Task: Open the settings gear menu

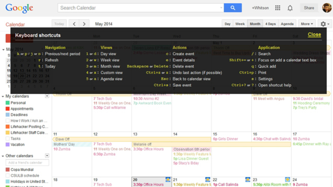Action: tap(325, 24)
